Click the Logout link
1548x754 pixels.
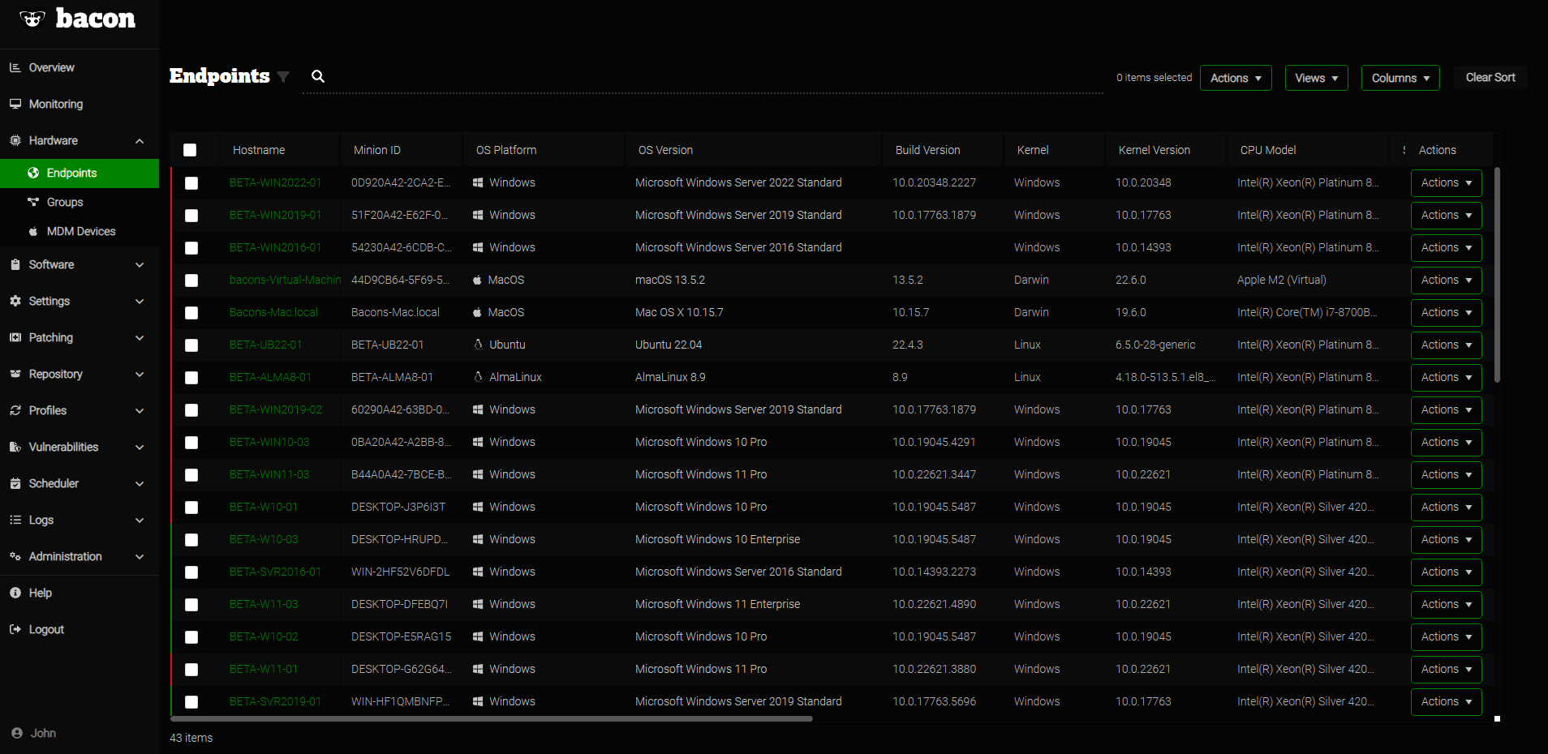point(79,629)
